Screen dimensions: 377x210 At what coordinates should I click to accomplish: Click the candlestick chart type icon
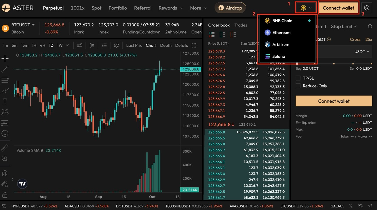[92, 45]
